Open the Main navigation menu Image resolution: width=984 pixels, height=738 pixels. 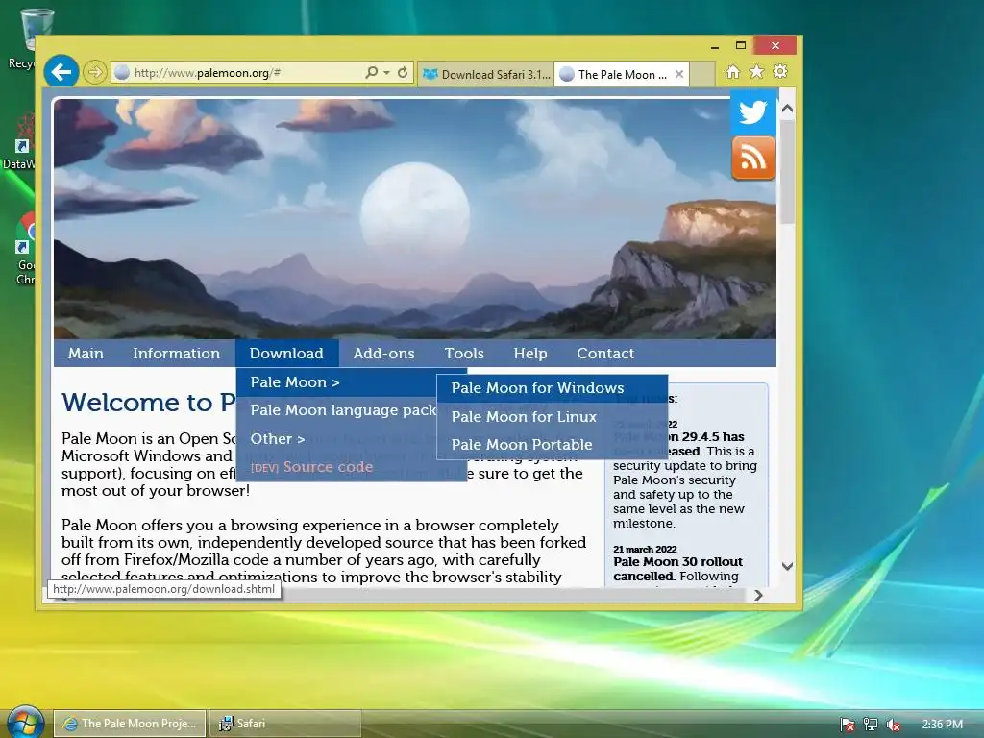pos(86,354)
